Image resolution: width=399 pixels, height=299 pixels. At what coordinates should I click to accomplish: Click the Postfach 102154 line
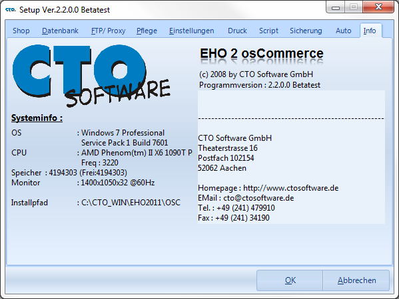226,158
